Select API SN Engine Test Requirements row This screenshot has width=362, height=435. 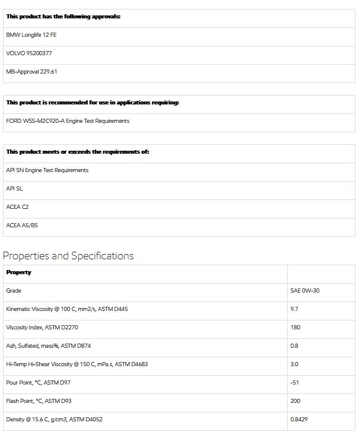(47, 170)
